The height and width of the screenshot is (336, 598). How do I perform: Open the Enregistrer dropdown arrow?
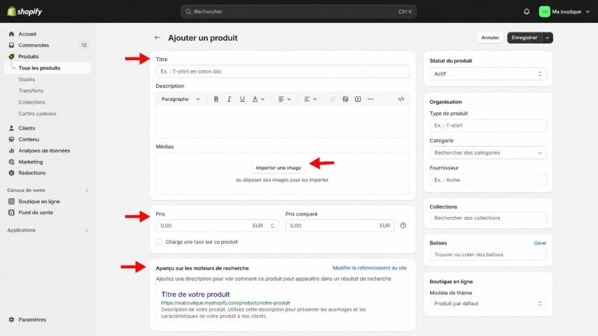coord(548,38)
